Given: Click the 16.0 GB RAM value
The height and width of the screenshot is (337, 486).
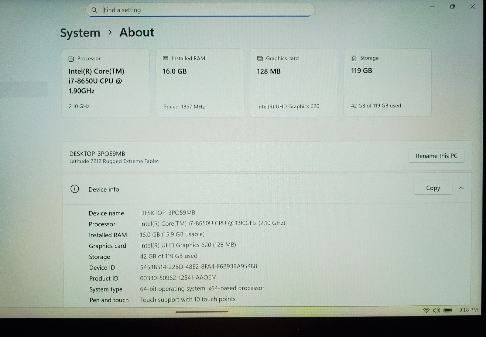Looking at the screenshot, I should point(175,71).
